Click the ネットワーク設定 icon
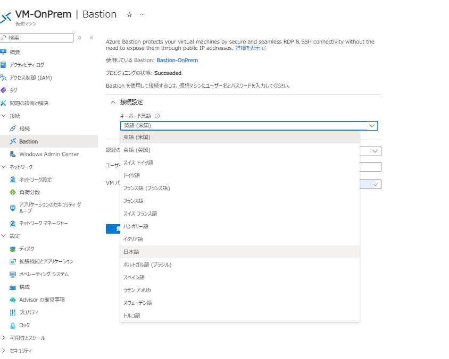 [x=13, y=179]
